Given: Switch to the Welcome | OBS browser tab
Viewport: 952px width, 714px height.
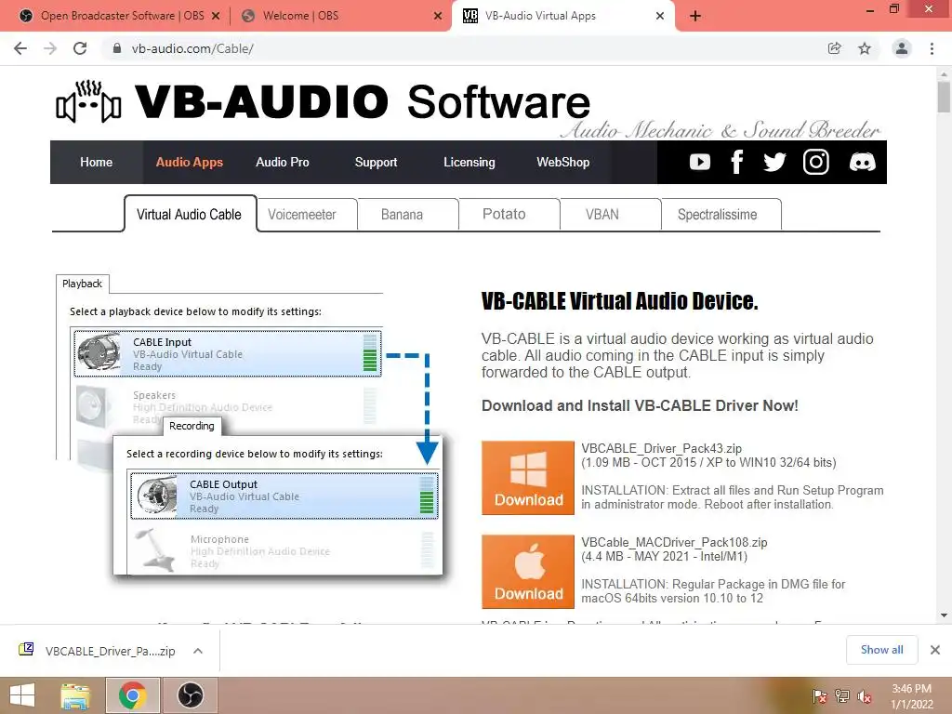Looking at the screenshot, I should [x=340, y=16].
